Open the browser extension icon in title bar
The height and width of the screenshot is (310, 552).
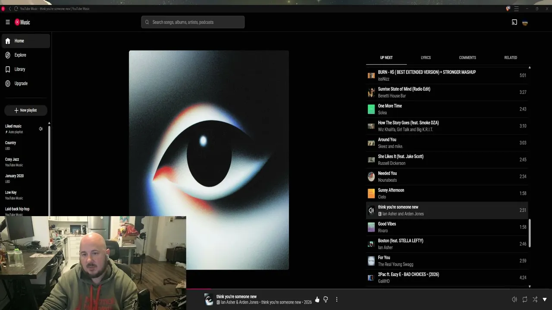(x=508, y=9)
